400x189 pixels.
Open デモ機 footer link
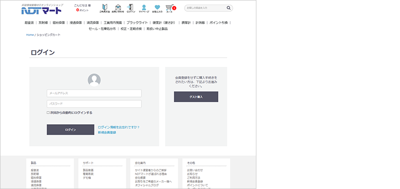(x=87, y=178)
